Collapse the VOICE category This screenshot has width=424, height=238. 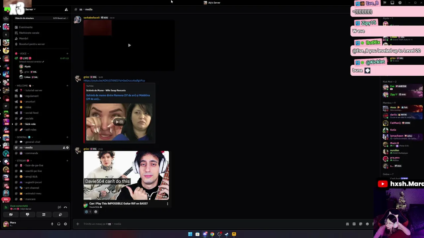point(23,54)
